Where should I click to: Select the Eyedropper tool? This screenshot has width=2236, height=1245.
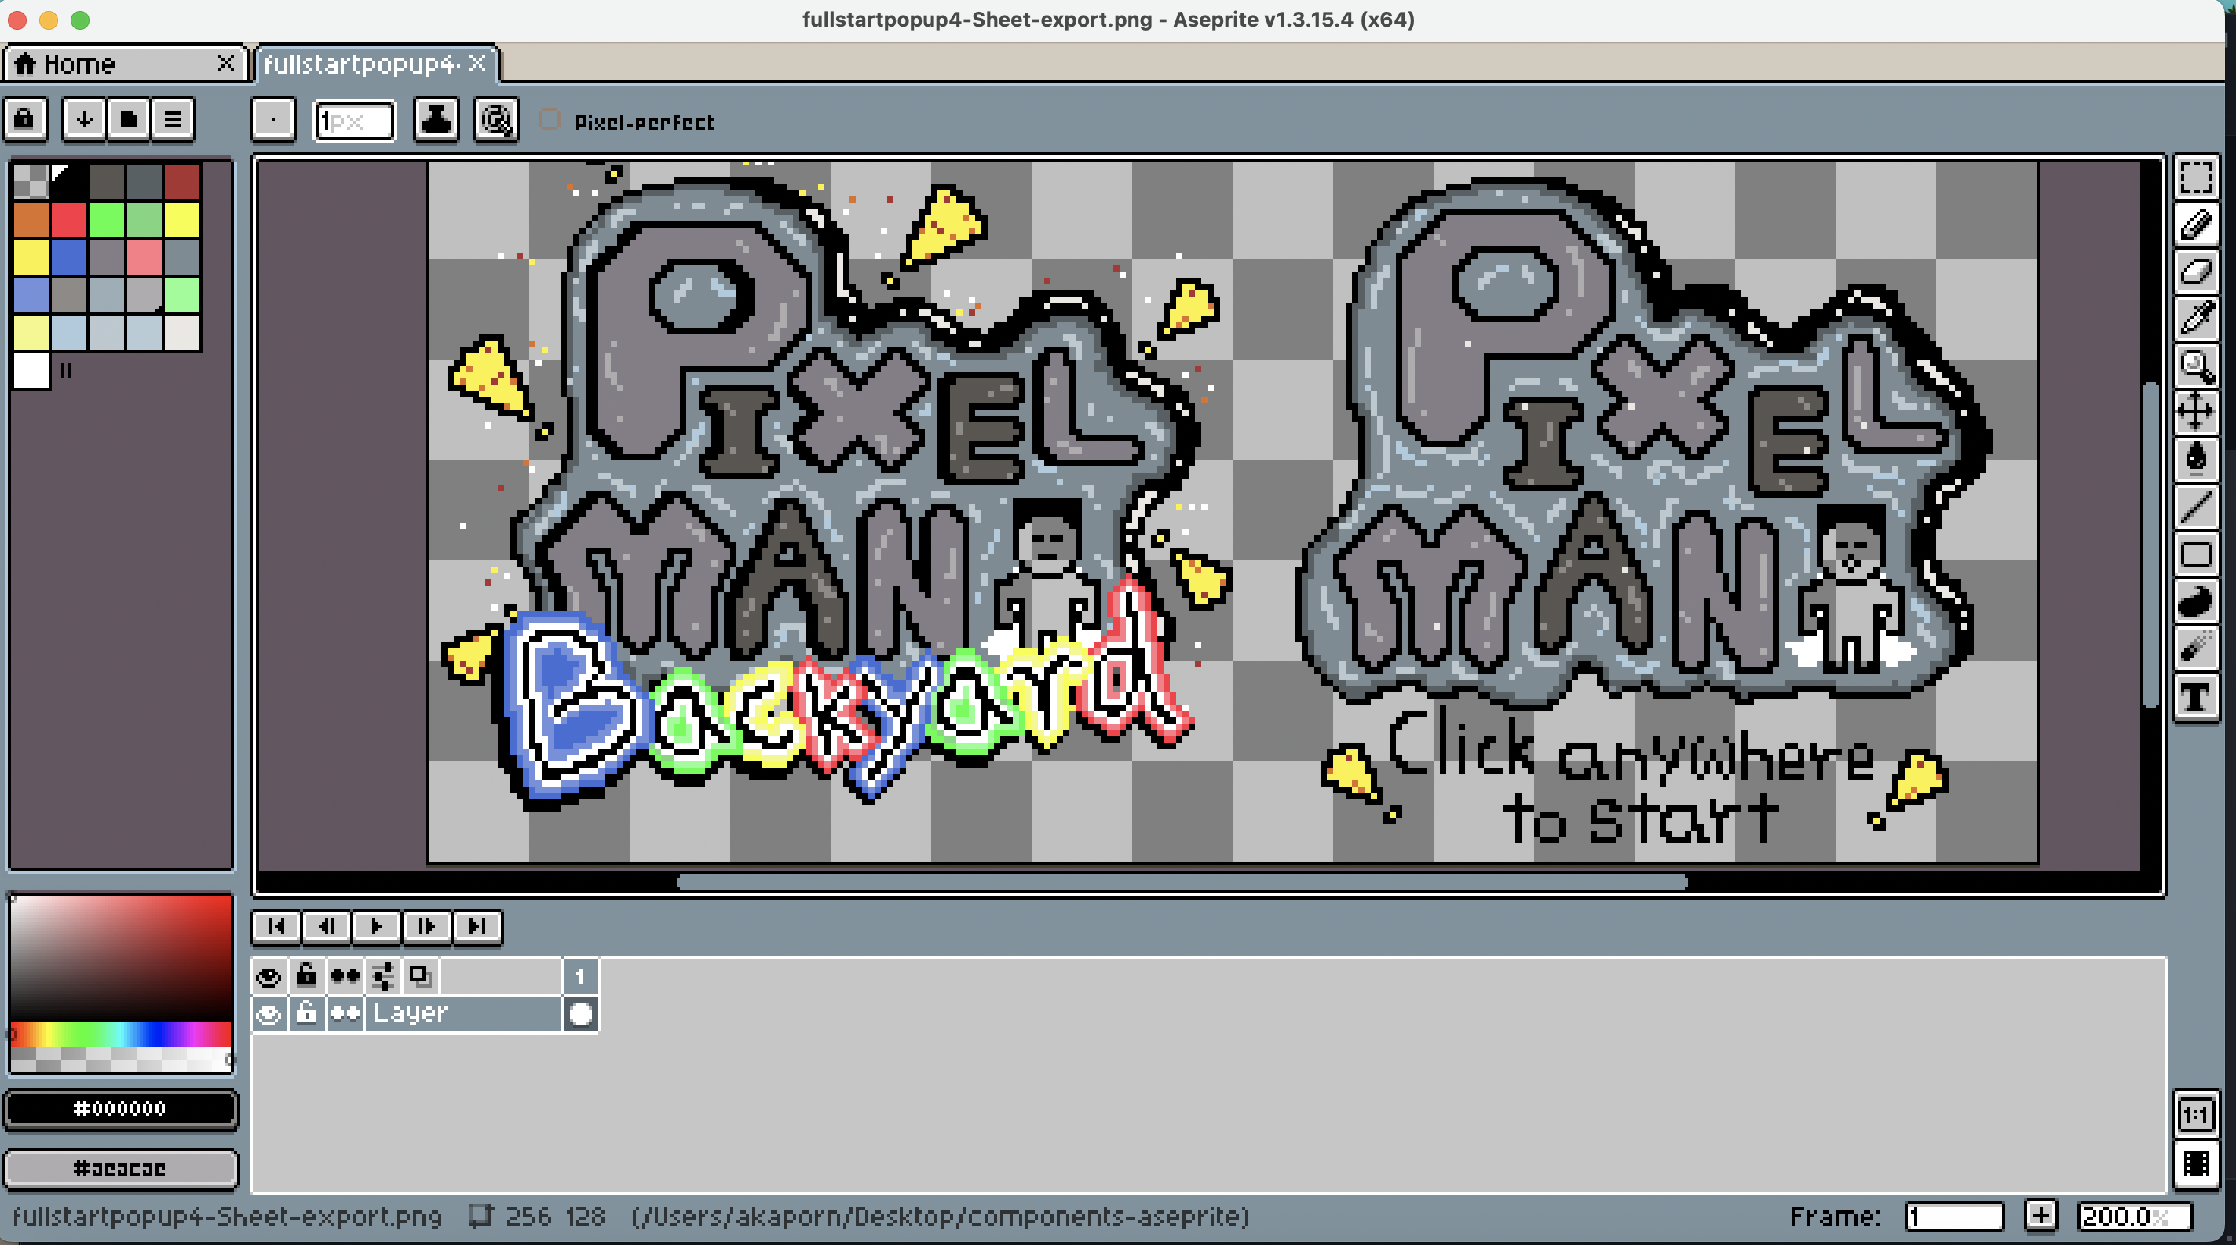tap(2195, 319)
